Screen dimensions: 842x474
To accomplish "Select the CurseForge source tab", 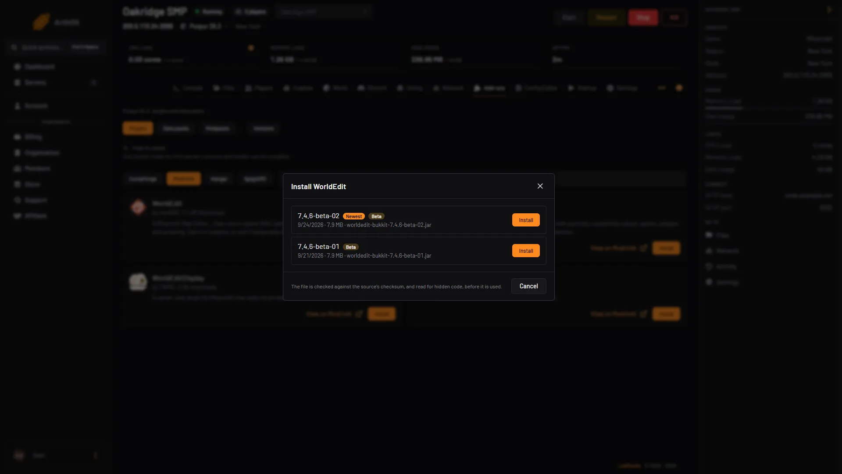I will [143, 179].
